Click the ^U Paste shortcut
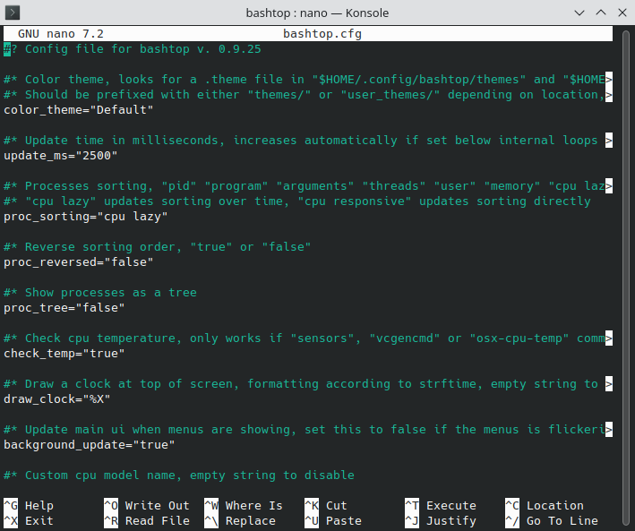 333,521
